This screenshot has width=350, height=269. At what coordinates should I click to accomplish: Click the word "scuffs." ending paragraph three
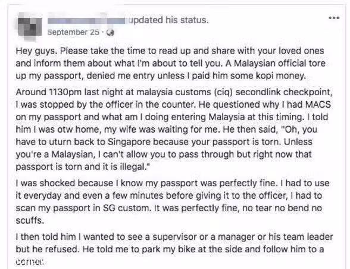[x=30, y=221]
